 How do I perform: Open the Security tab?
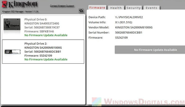[x=134, y=8]
